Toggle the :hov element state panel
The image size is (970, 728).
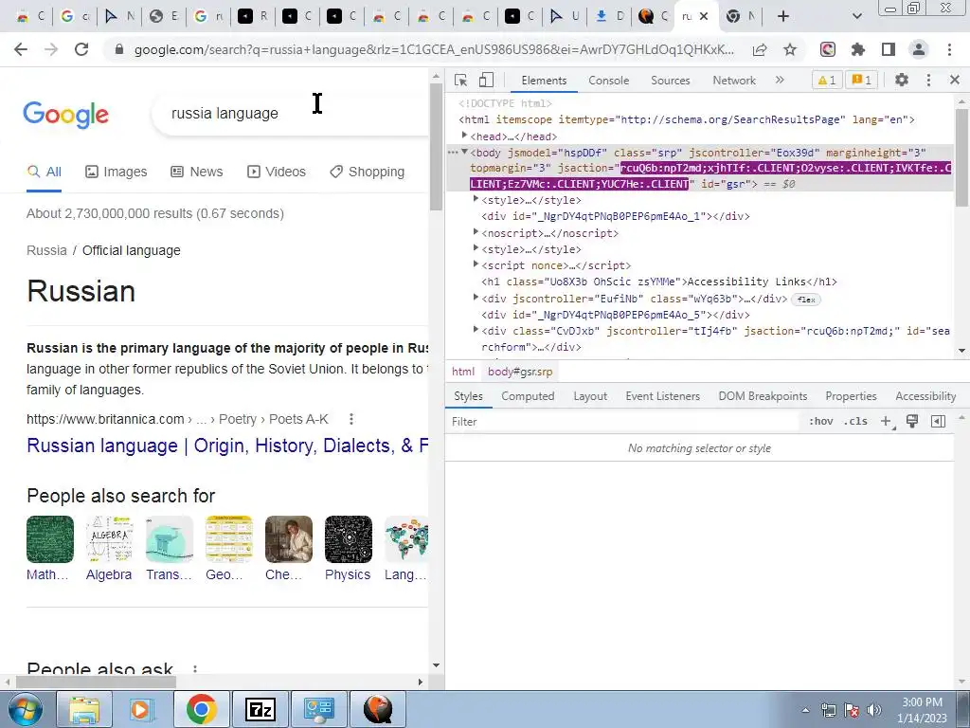821,422
